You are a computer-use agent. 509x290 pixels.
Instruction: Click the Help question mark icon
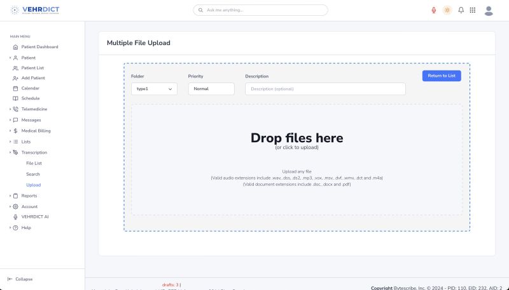click(x=15, y=228)
